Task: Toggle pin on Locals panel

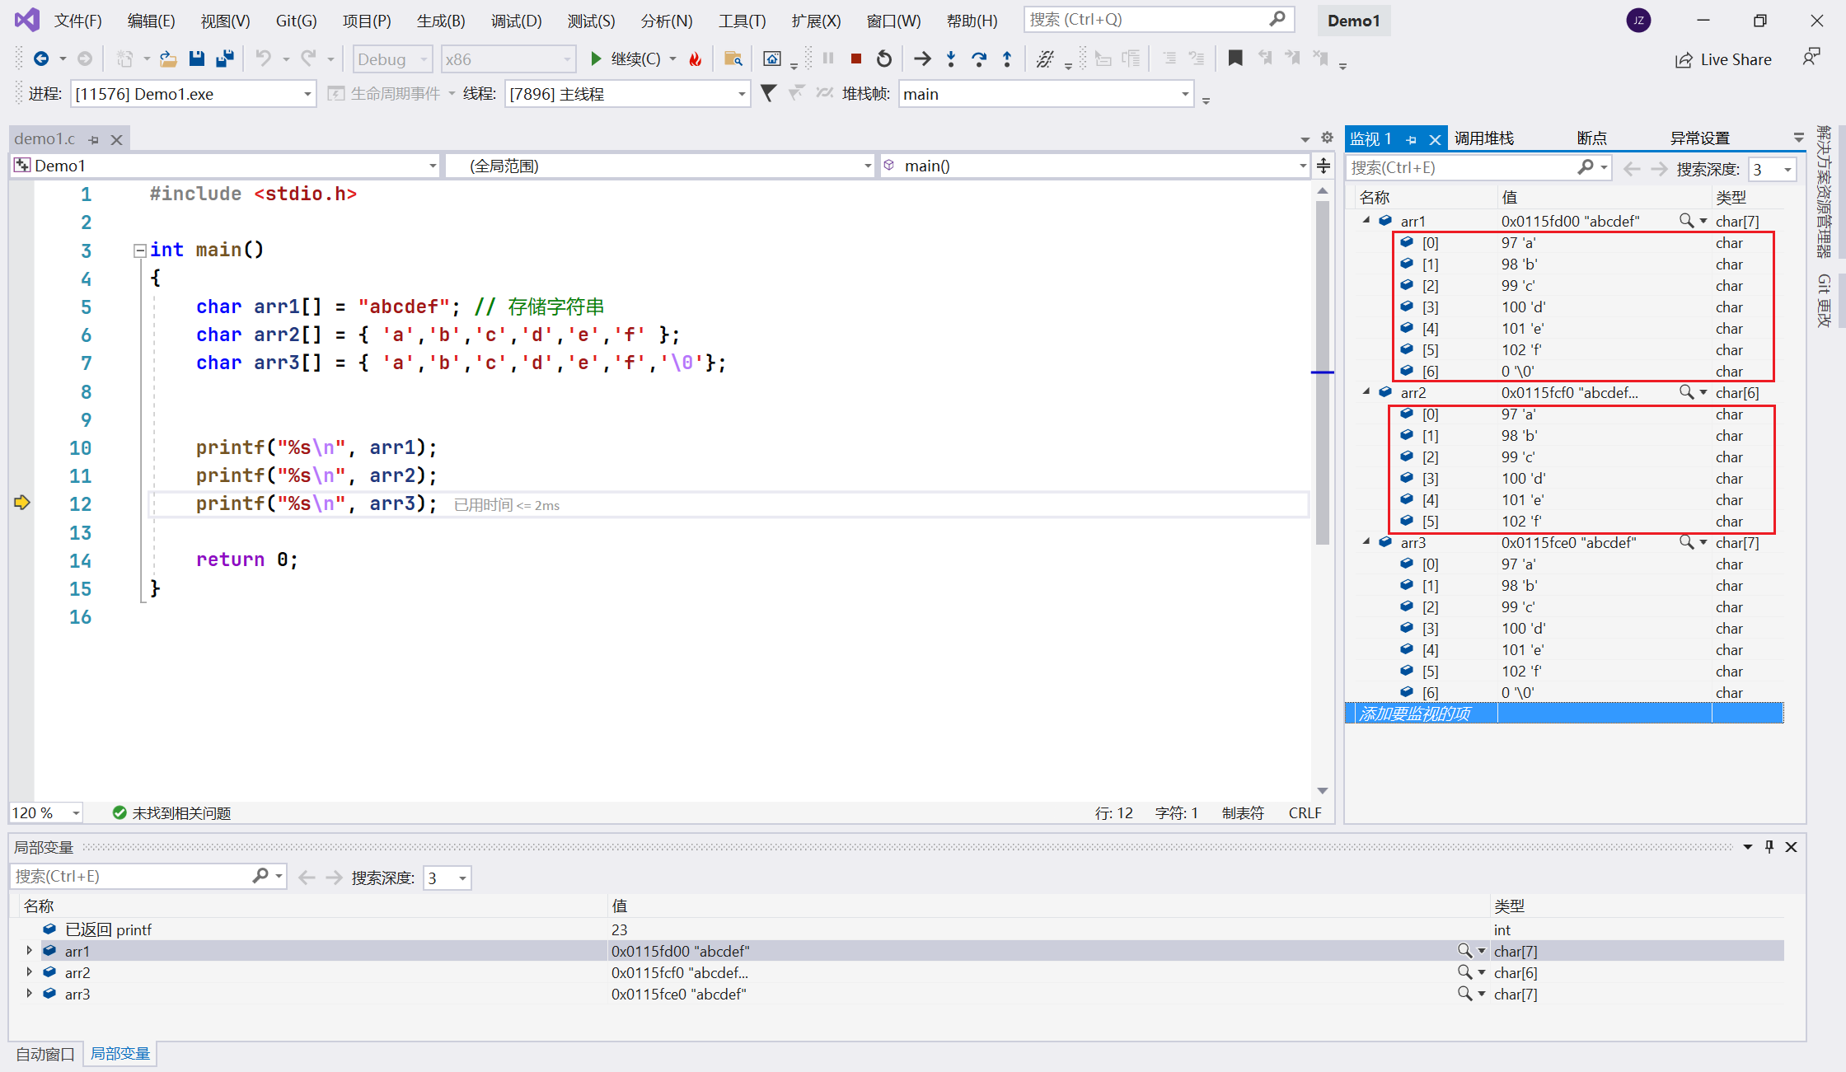Action: point(1769,847)
